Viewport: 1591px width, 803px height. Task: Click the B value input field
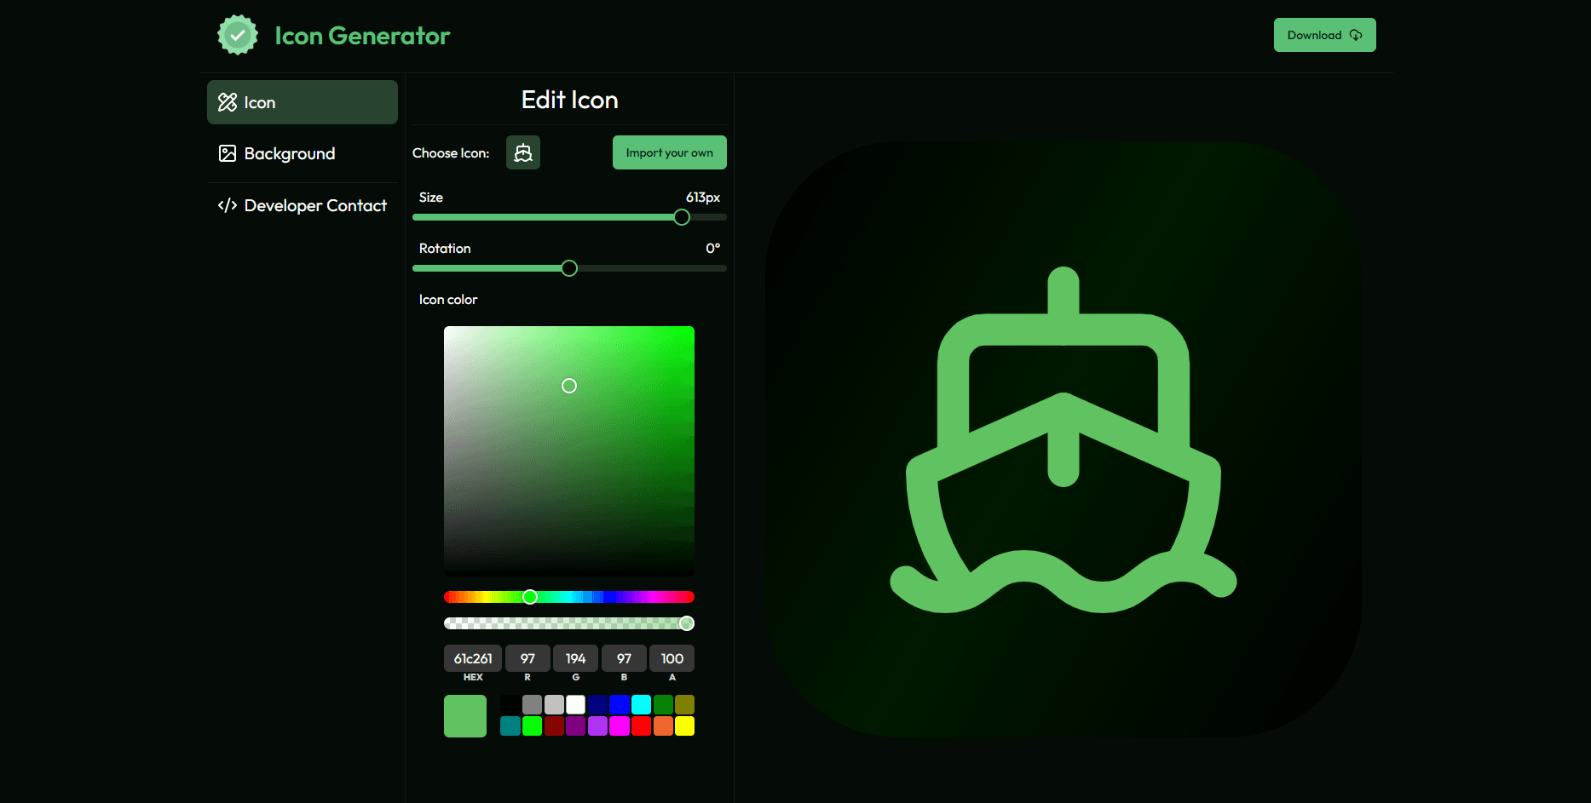coord(624,658)
